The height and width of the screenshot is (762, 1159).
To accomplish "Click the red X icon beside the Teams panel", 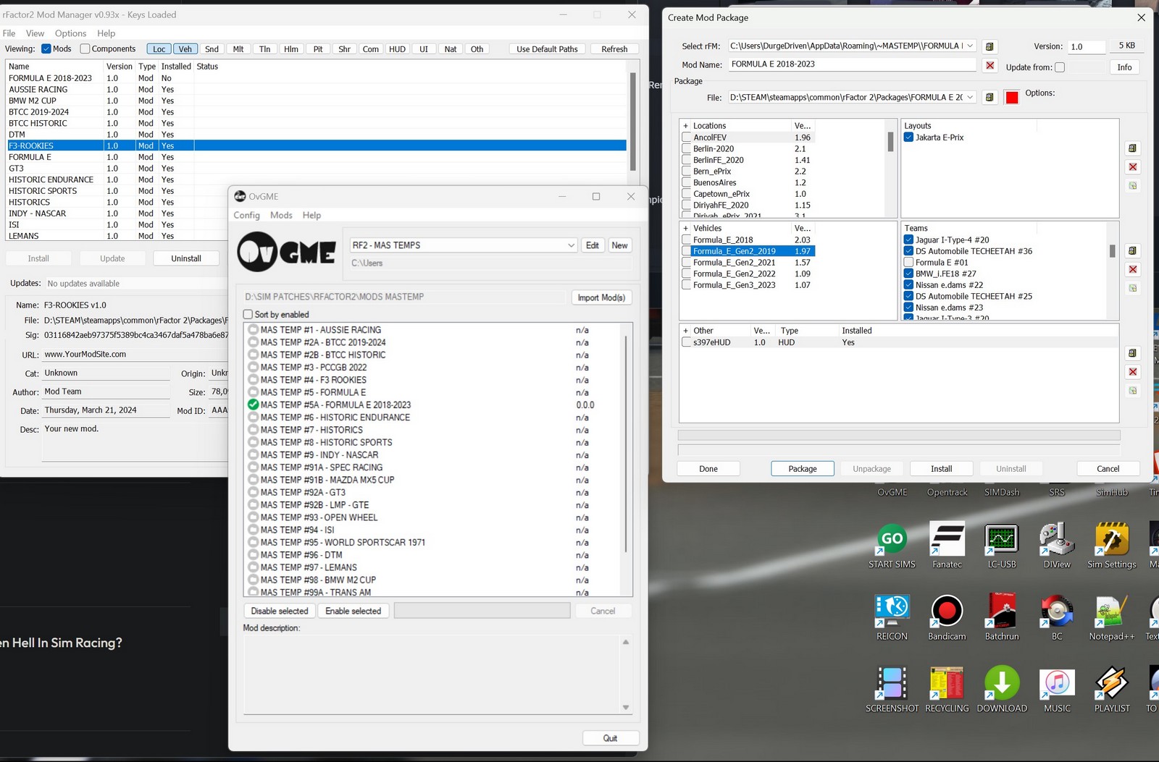I will pos(1132,270).
